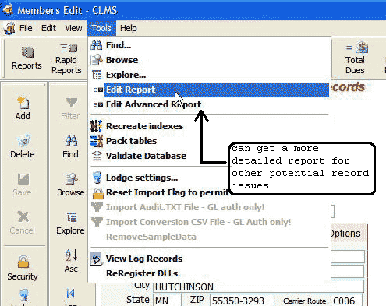Click the Explore sidebar icon
This screenshot has height=306, width=386.
(x=71, y=223)
